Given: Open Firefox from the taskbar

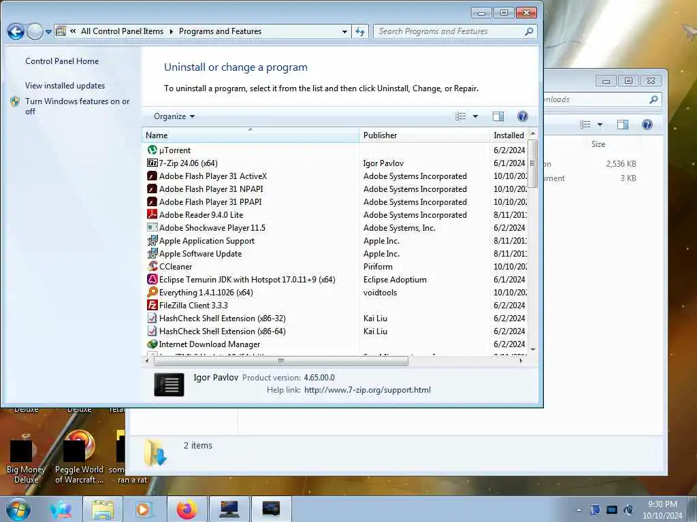Looking at the screenshot, I should pyautogui.click(x=187, y=509).
